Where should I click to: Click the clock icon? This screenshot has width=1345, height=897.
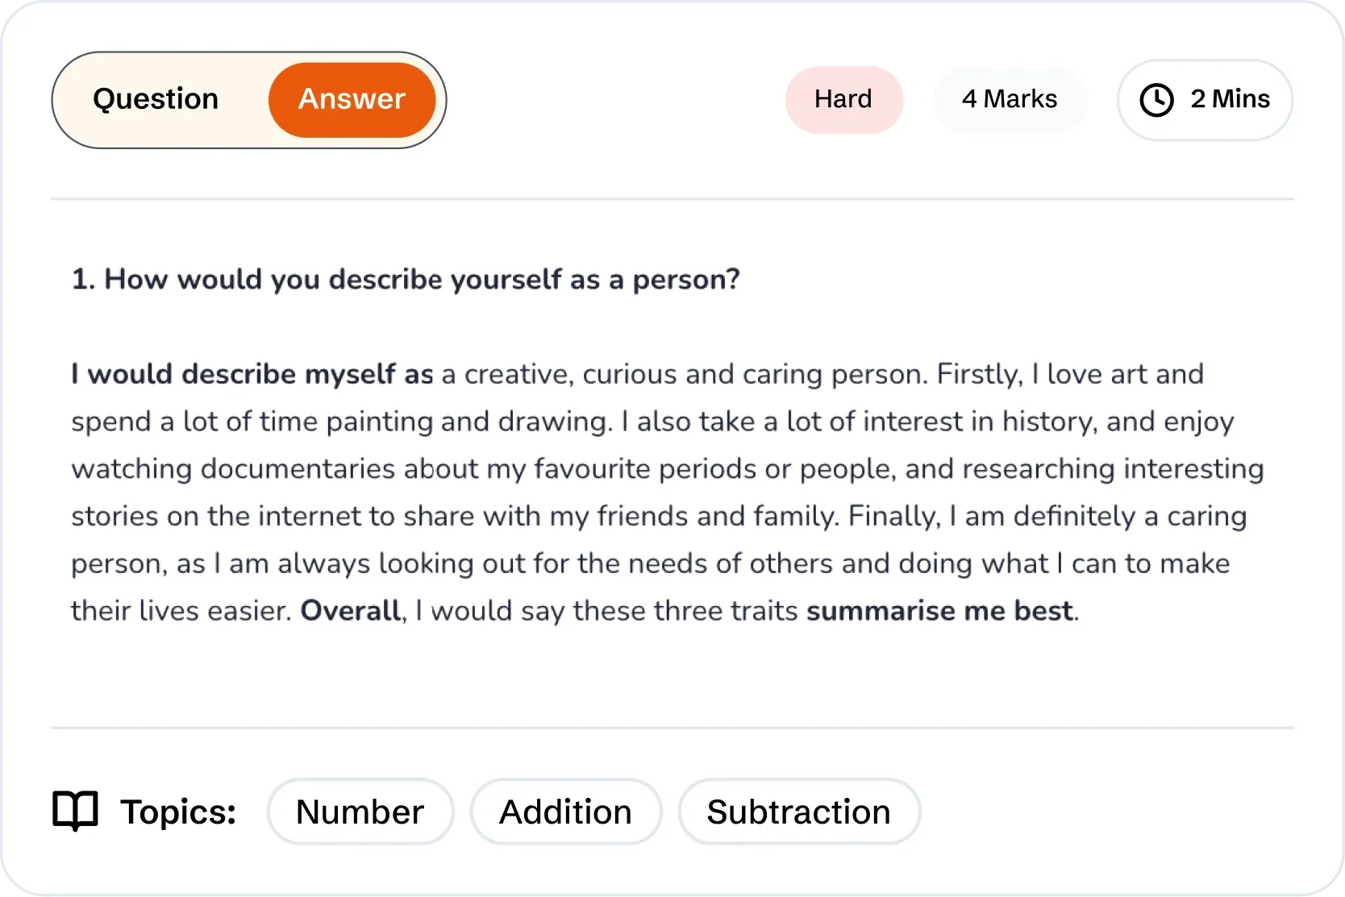[x=1156, y=100]
